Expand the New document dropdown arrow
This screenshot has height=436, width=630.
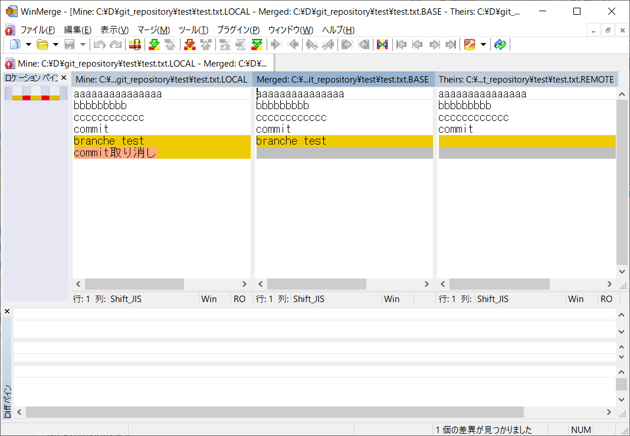(28, 44)
